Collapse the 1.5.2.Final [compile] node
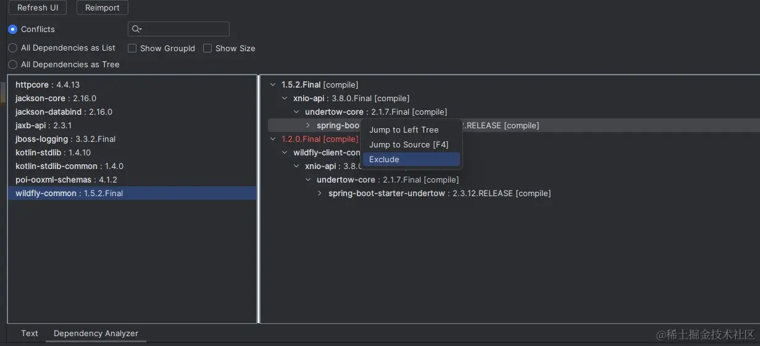 tap(273, 84)
